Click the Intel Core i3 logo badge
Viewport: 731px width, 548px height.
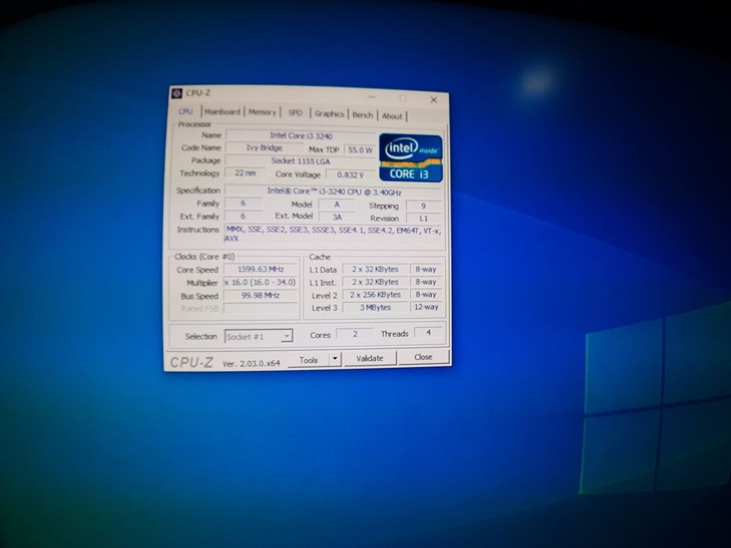(x=411, y=158)
